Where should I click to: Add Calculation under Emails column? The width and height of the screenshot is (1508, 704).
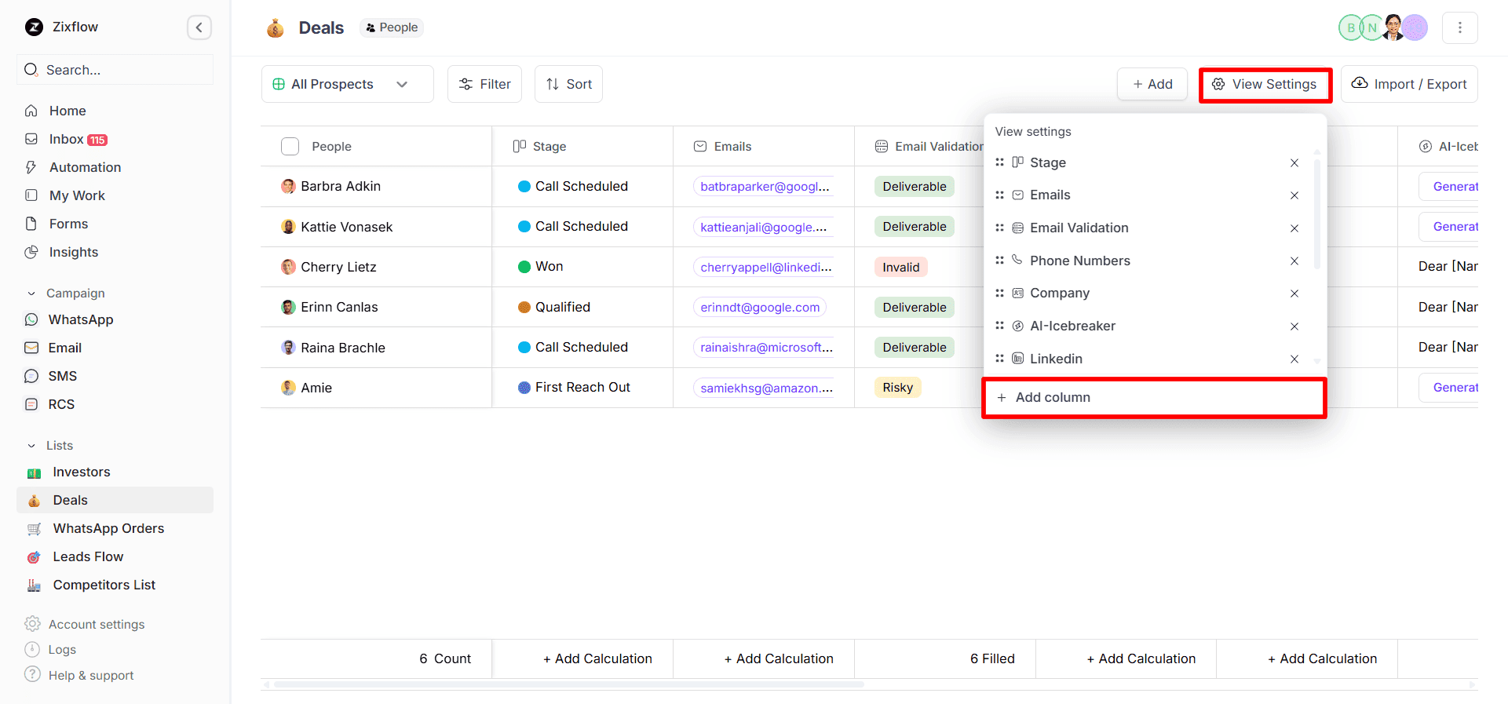[x=779, y=658]
